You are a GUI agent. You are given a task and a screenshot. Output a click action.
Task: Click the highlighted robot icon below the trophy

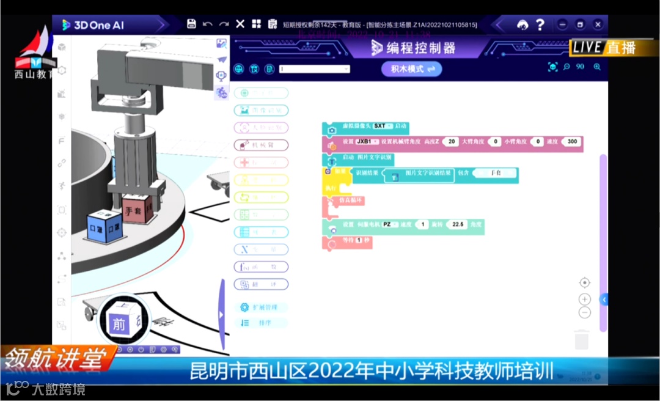coord(221,93)
